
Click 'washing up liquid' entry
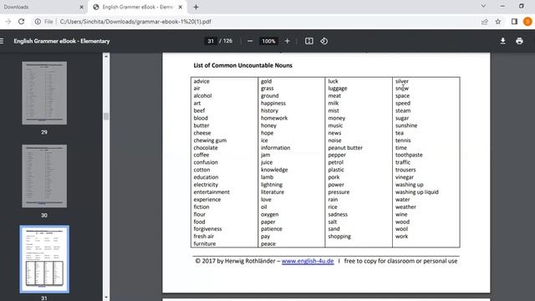point(416,191)
